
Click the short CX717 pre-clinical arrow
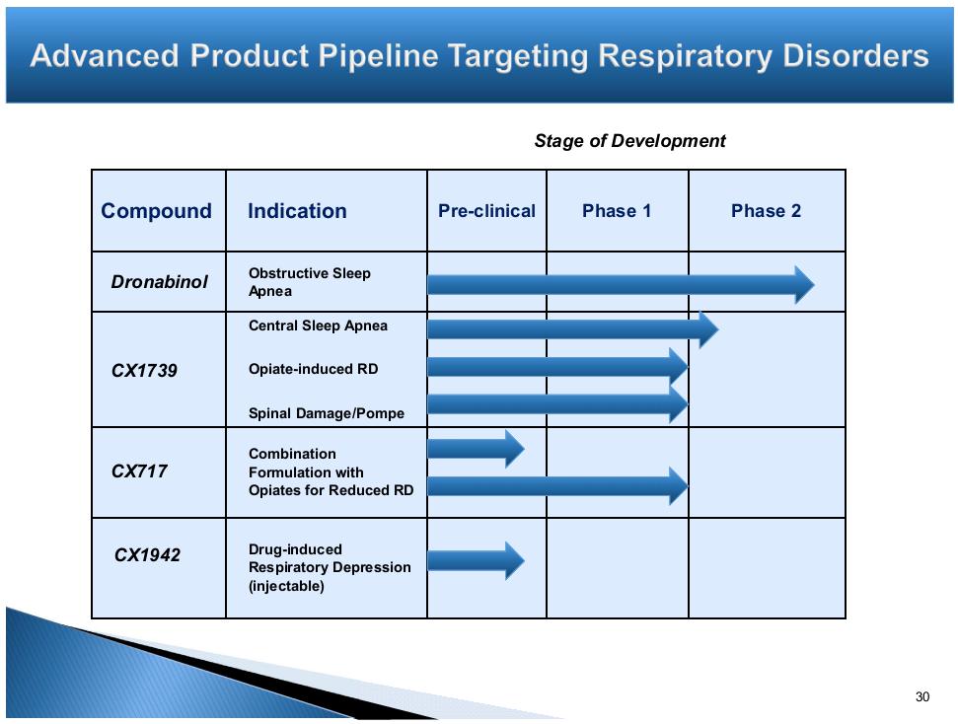[x=475, y=449]
